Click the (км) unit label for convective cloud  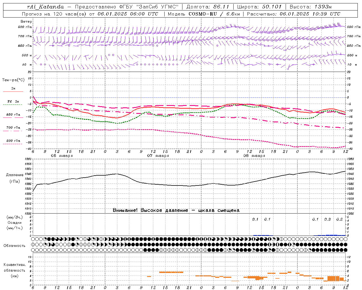coord(14,276)
